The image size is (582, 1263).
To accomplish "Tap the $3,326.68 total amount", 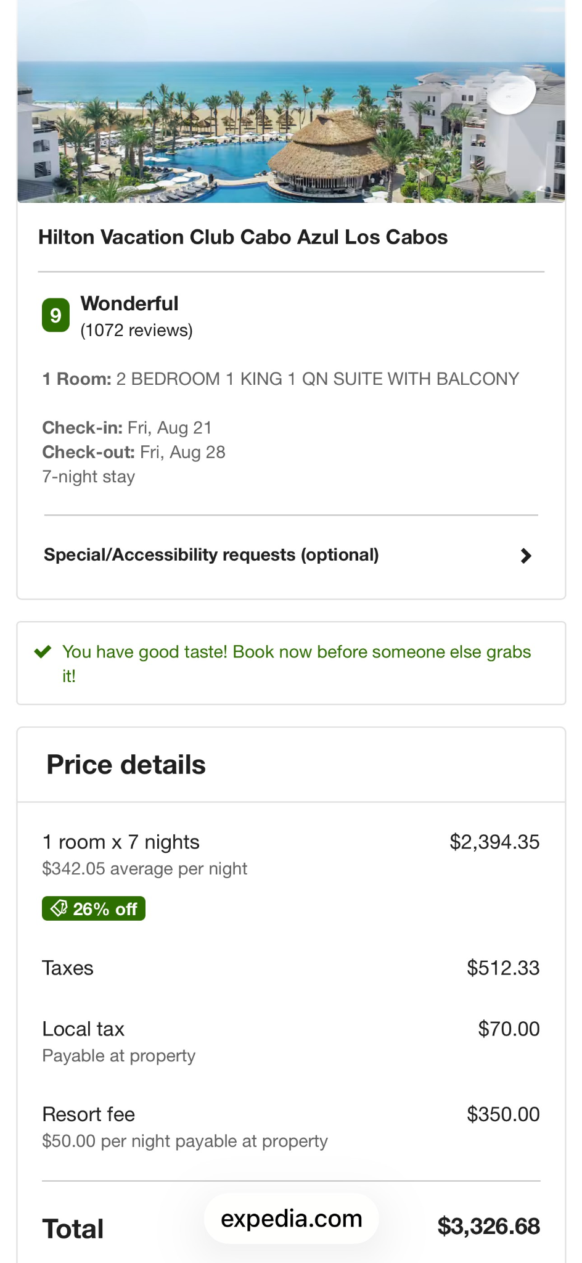I will click(488, 1226).
